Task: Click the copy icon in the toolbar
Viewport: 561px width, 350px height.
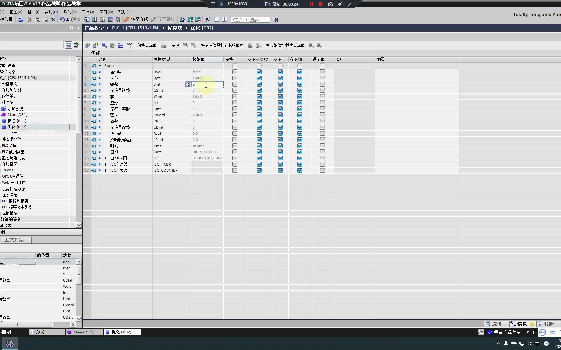Action: pos(37,19)
